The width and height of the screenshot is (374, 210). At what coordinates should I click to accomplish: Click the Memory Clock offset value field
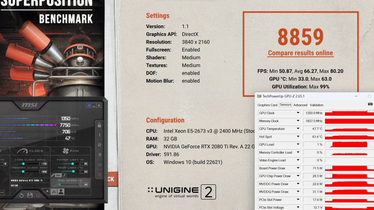pyautogui.click(x=43, y=172)
